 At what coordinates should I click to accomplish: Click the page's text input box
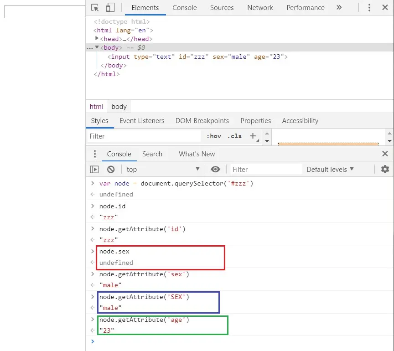click(45, 12)
